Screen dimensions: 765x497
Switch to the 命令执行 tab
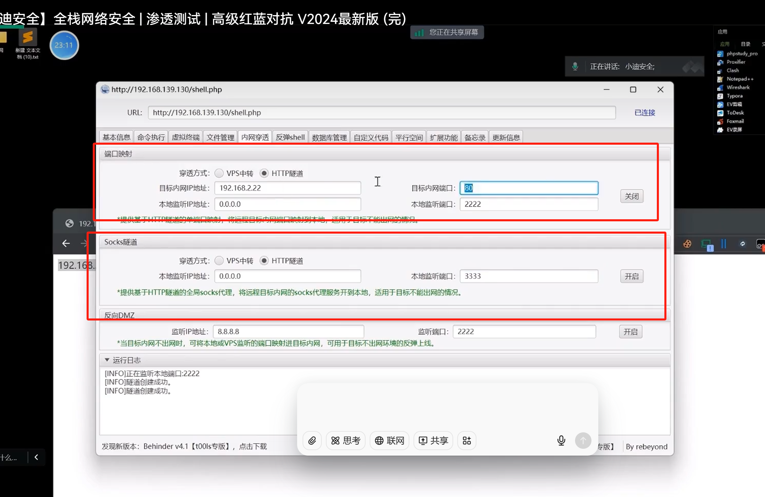151,138
